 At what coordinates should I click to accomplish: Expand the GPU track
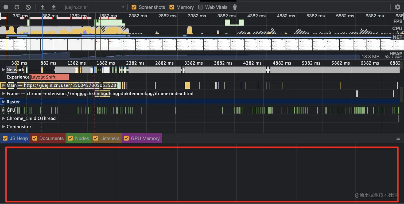coord(3,110)
